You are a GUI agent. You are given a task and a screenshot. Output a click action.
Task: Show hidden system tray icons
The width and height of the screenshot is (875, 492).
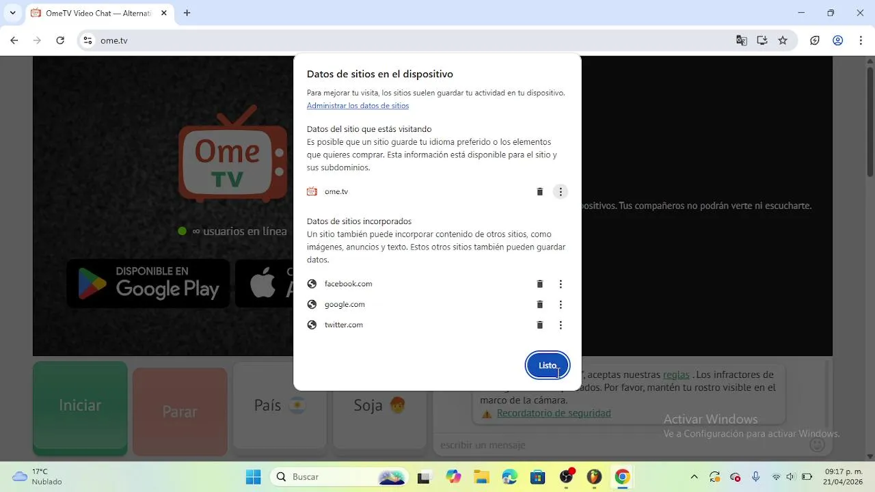click(x=695, y=477)
